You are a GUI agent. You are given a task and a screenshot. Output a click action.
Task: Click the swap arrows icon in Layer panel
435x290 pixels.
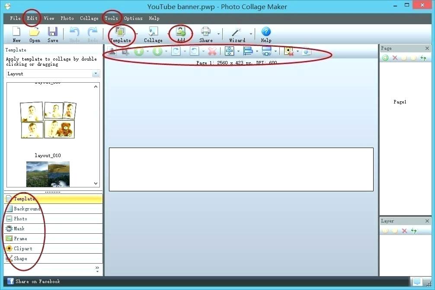click(414, 231)
